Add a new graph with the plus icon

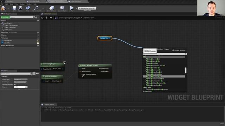tap(38, 21)
